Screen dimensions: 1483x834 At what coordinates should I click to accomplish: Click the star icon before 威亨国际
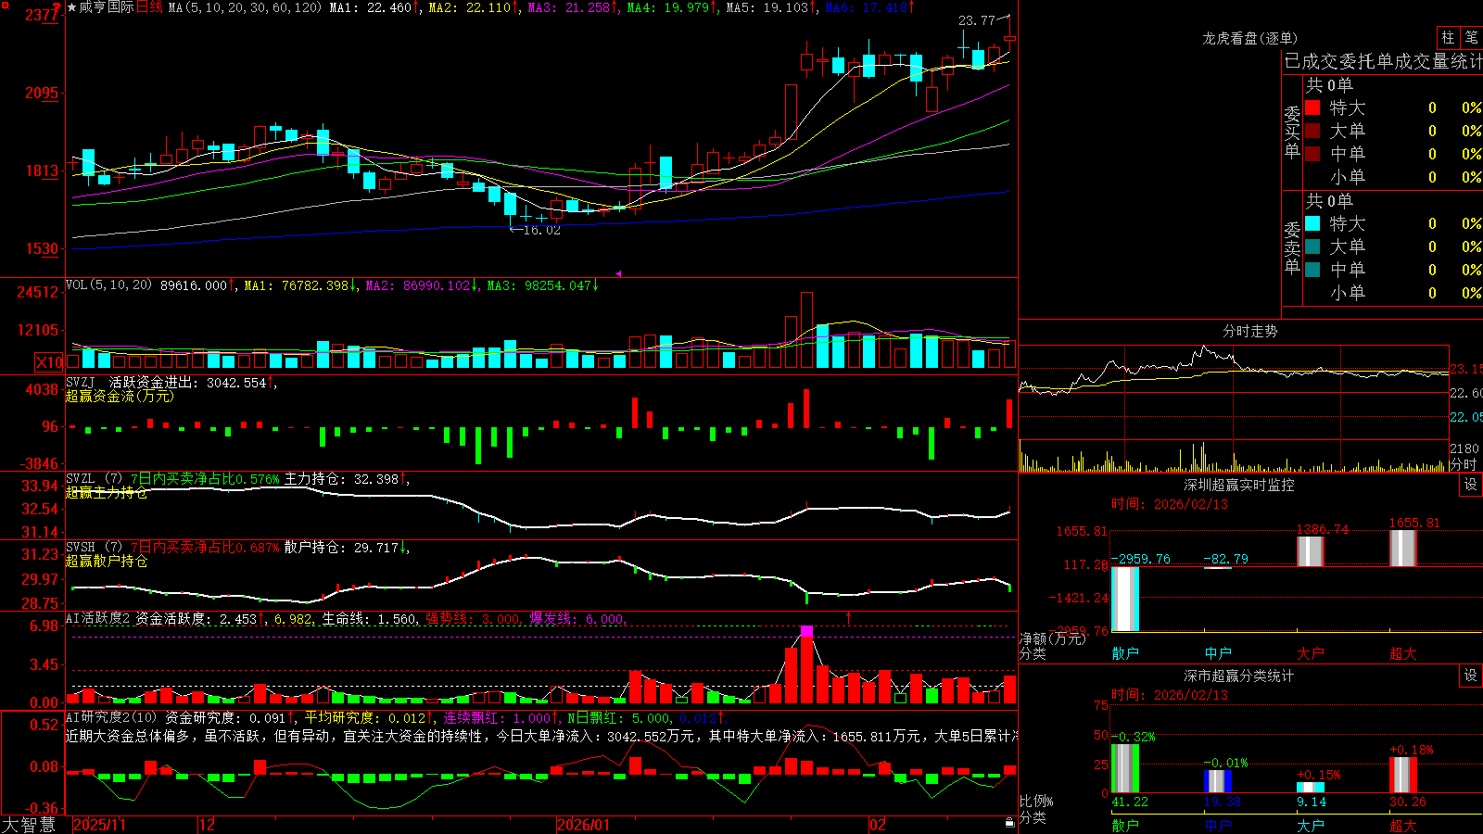coord(72,7)
